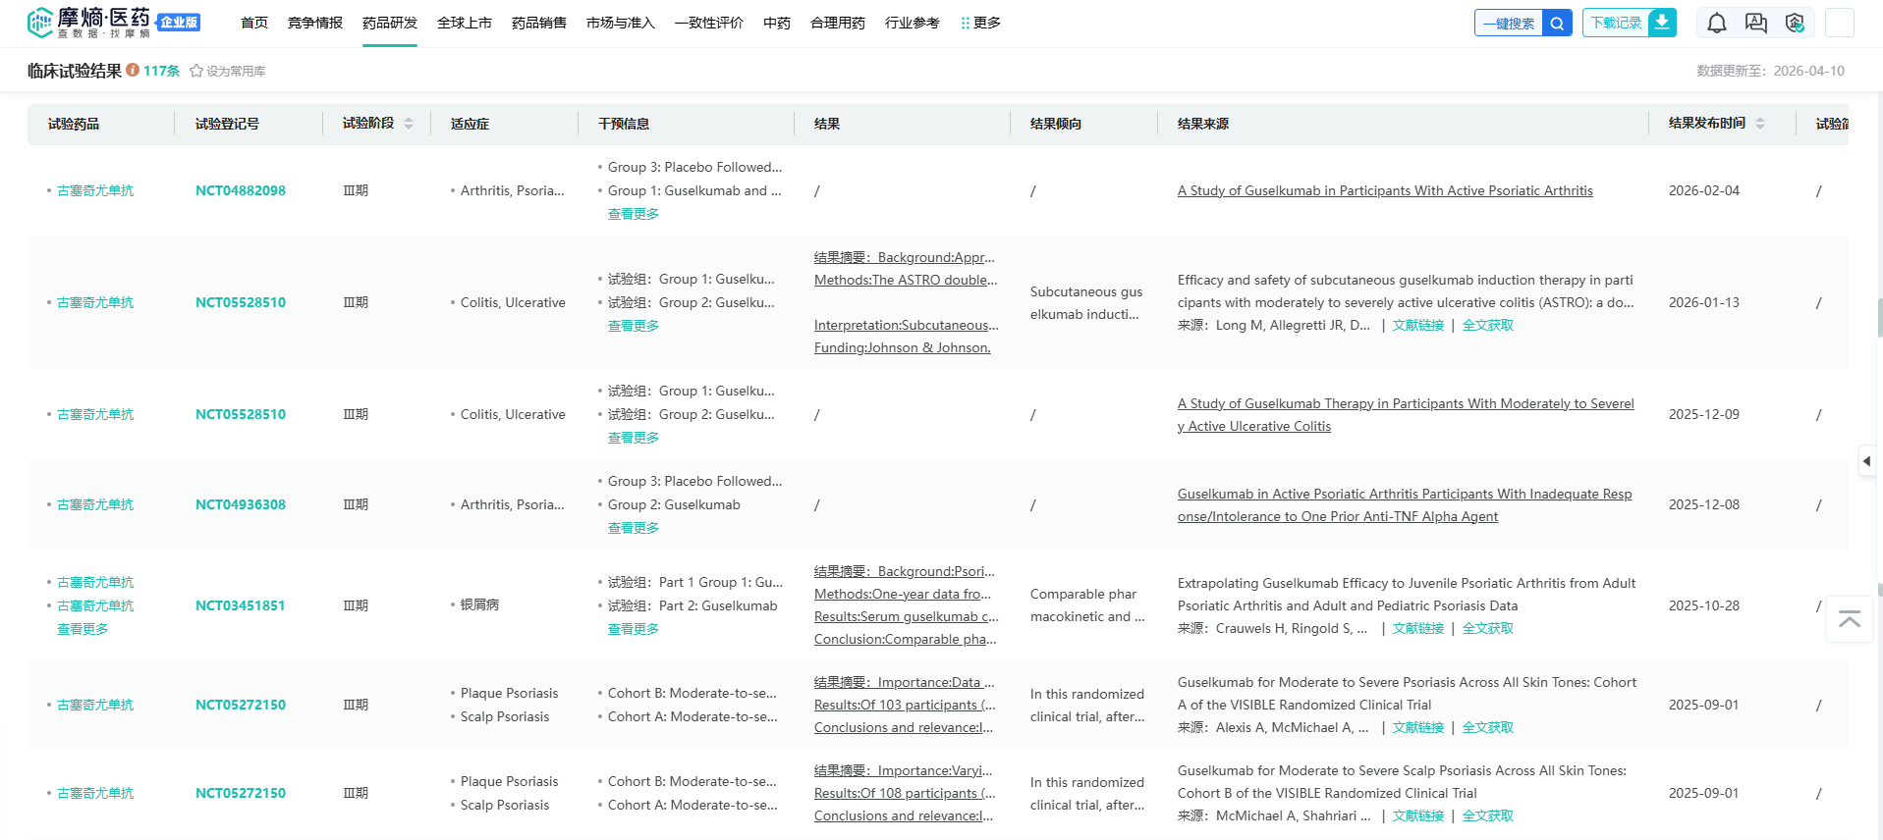Click the empty user avatar box
Viewport: 1883px width, 840px height.
(x=1839, y=23)
